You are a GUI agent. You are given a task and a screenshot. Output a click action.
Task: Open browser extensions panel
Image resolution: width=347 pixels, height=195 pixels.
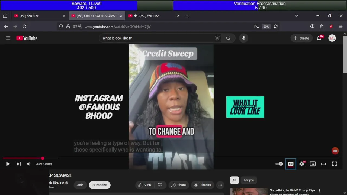(x=322, y=27)
